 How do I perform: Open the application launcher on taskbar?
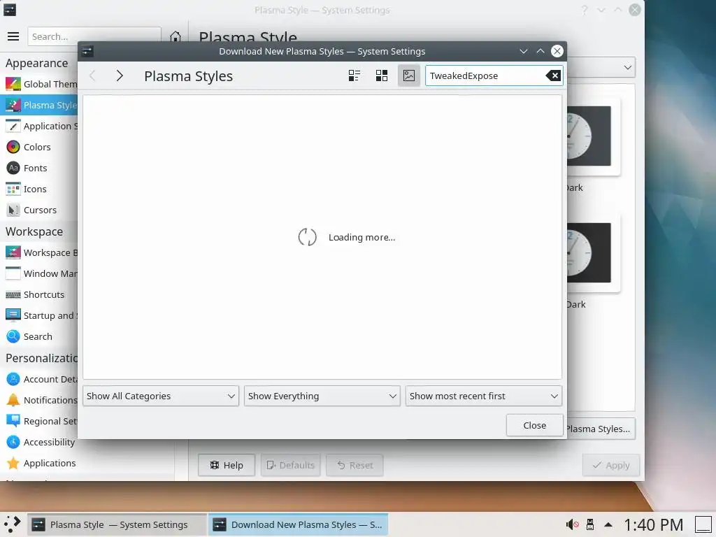[x=13, y=524]
